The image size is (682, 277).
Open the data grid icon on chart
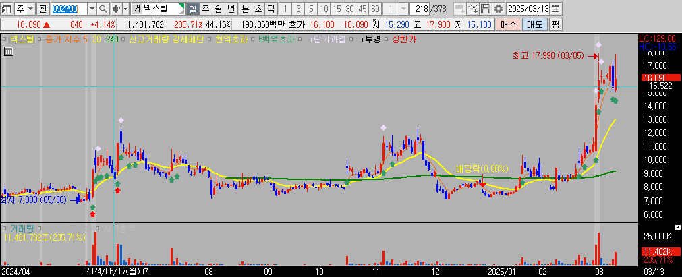(x=8, y=52)
